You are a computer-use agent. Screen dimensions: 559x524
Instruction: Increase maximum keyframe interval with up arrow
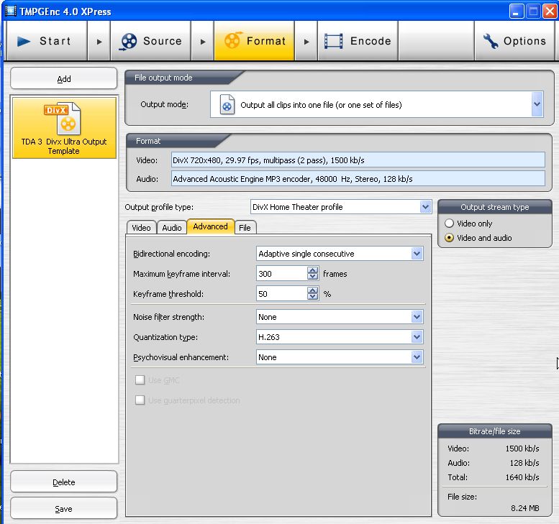tap(313, 270)
